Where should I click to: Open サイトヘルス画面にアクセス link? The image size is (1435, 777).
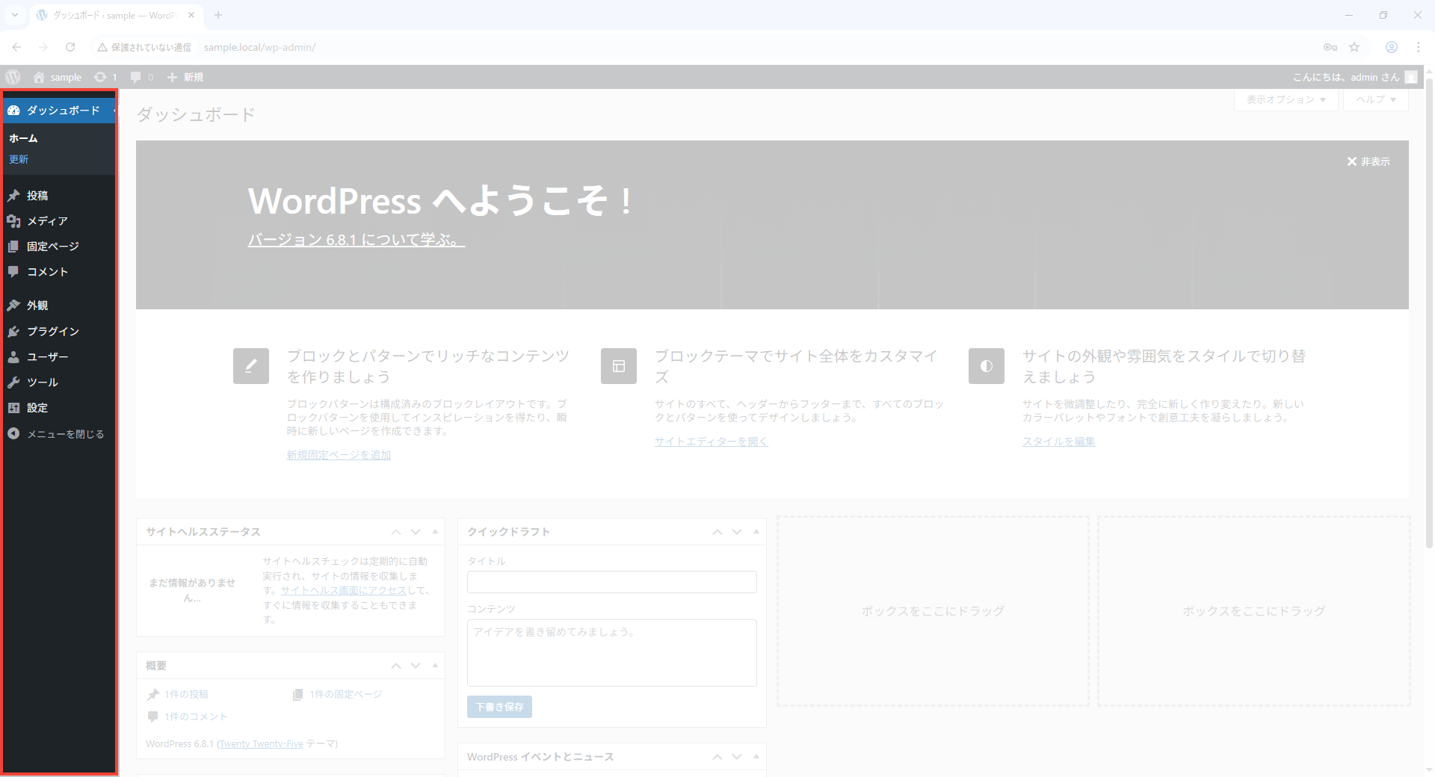[x=344, y=590]
